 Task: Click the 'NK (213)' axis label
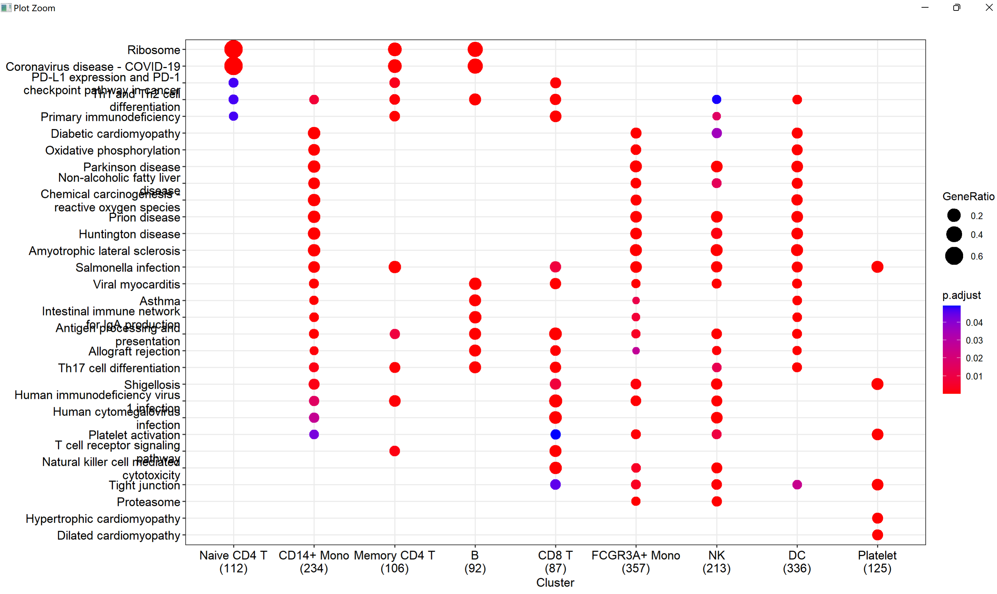[x=716, y=562]
